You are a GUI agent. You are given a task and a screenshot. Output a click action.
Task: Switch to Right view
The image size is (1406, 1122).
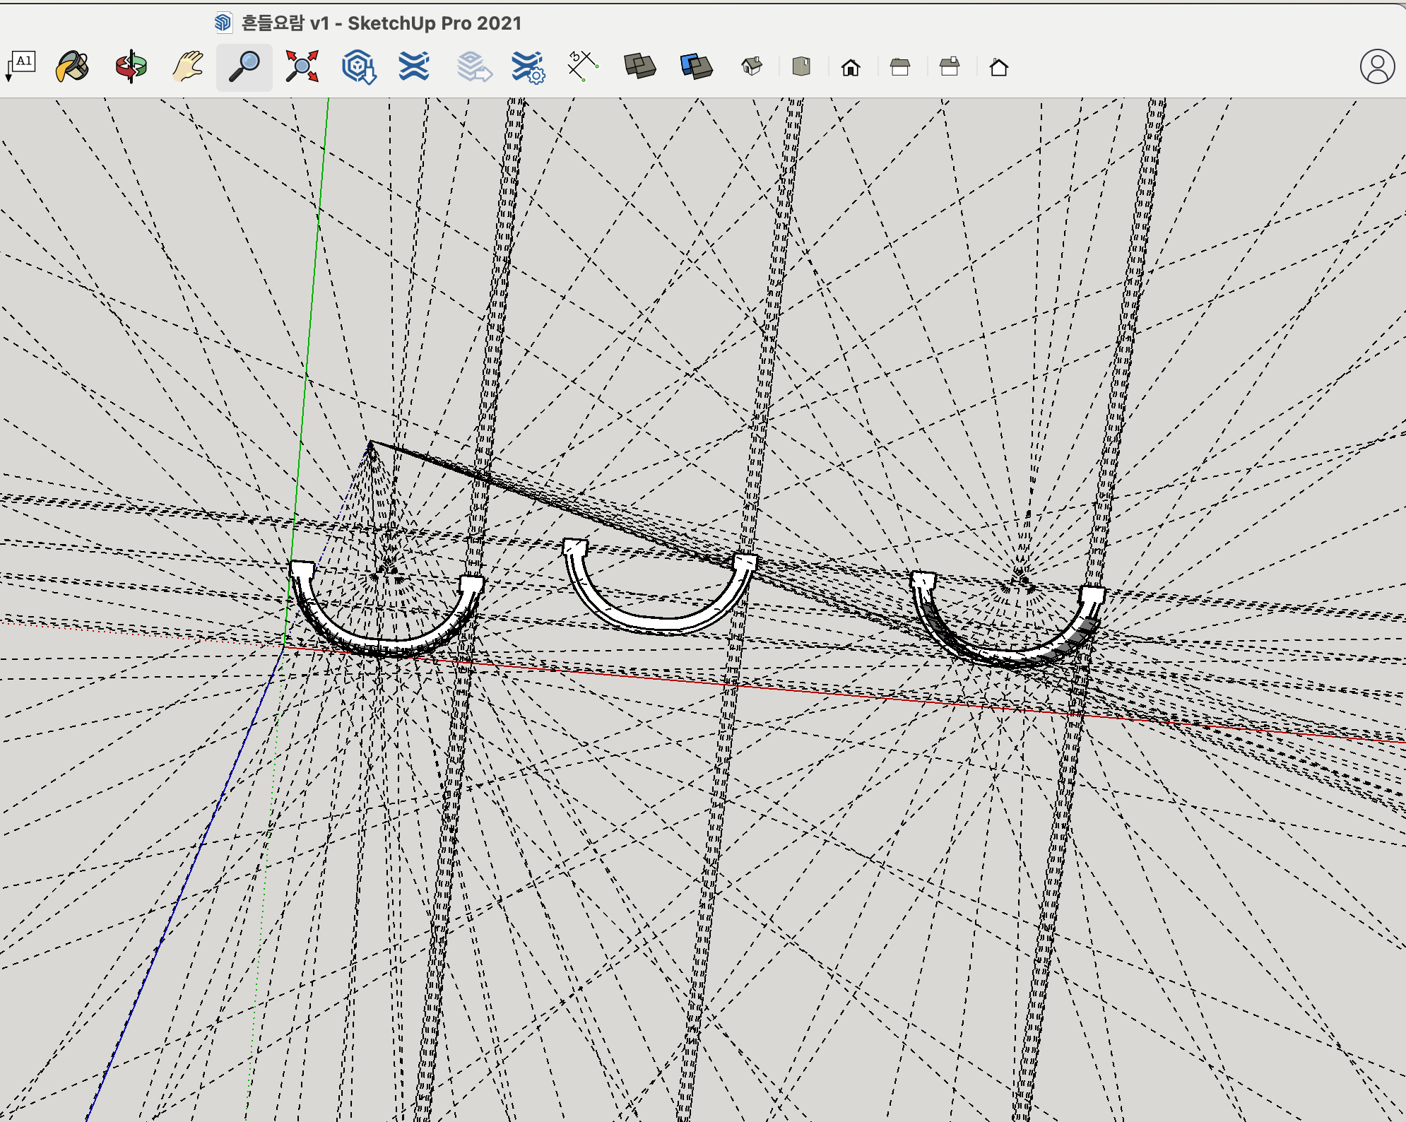900,68
